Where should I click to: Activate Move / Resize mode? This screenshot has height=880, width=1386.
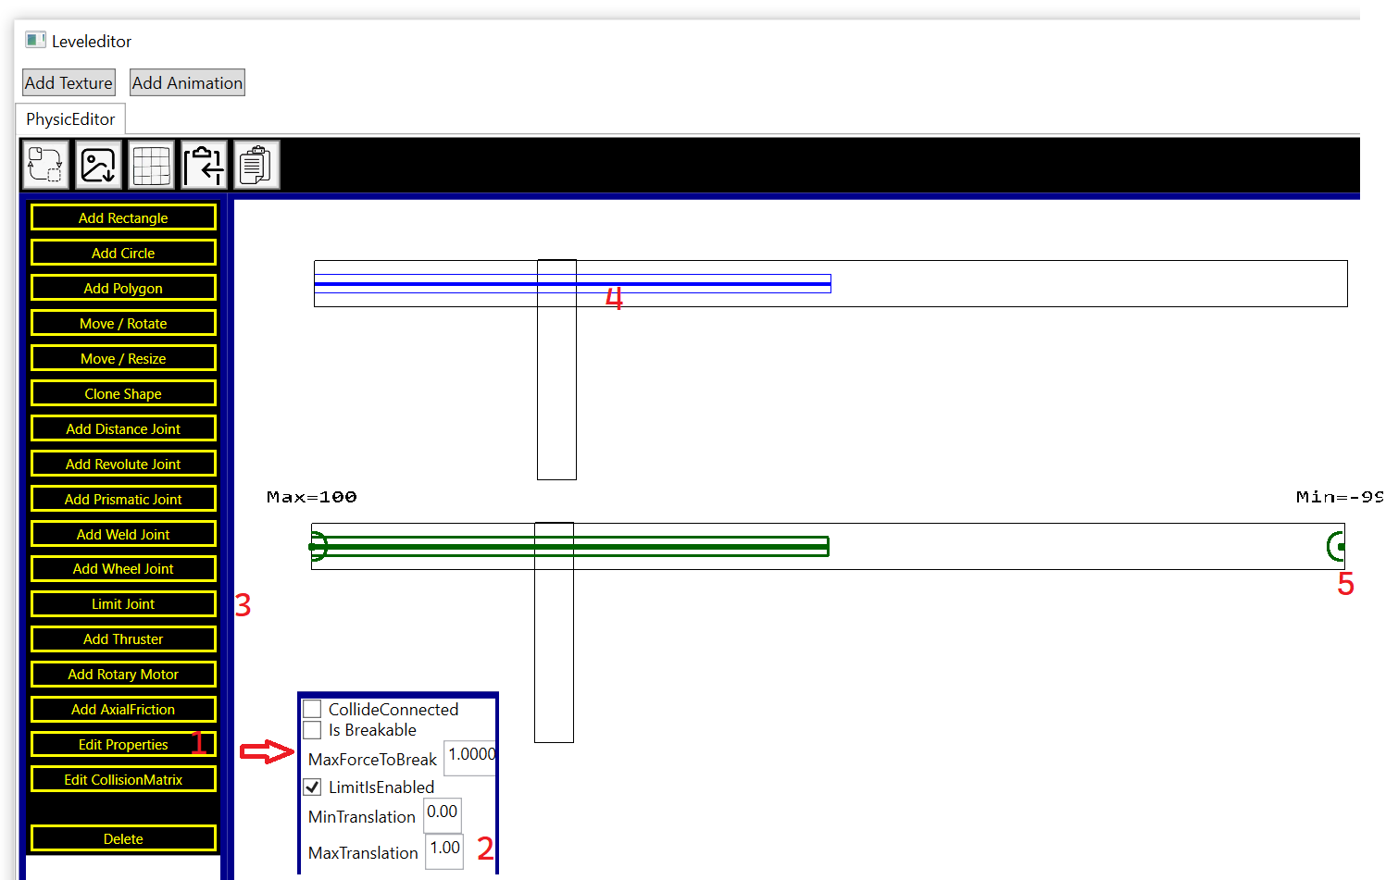point(123,358)
